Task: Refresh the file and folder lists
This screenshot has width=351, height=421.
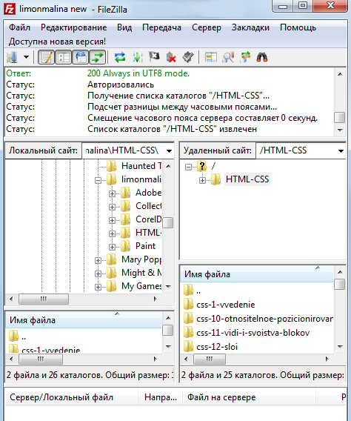Action: click(120, 57)
